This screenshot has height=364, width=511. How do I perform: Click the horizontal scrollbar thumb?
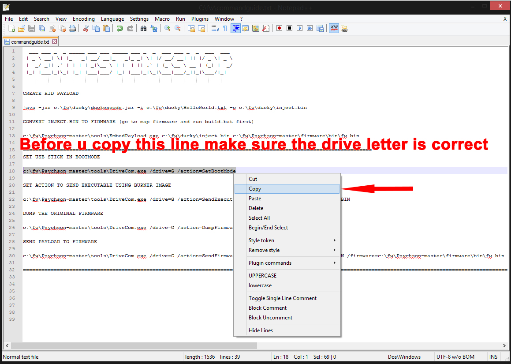[x=134, y=345]
